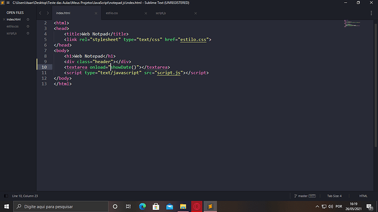
Task: Select index.html in Open Files sidebar
Action: coord(14,19)
